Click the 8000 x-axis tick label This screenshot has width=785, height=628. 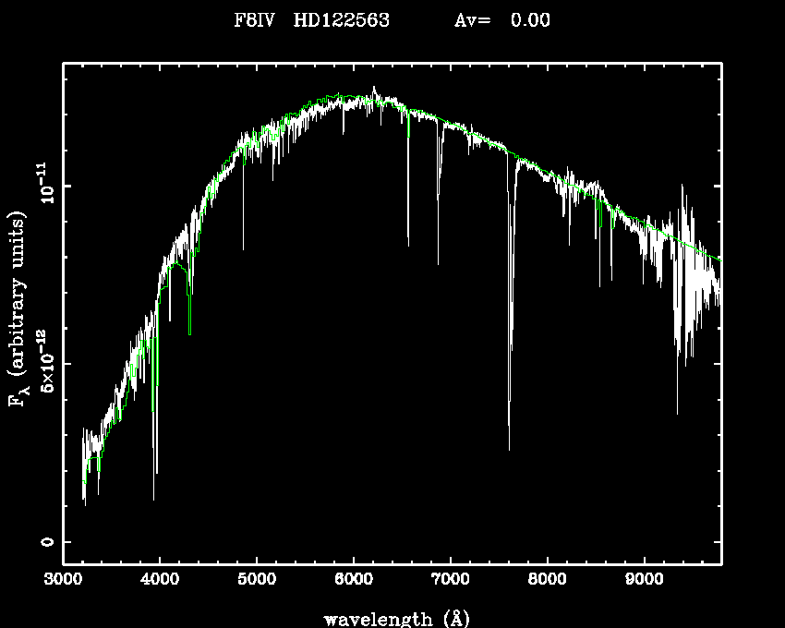(x=548, y=582)
